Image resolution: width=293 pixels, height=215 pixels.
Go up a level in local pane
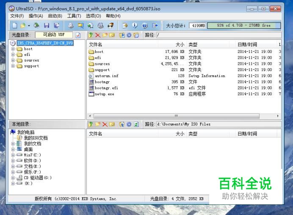(91, 124)
